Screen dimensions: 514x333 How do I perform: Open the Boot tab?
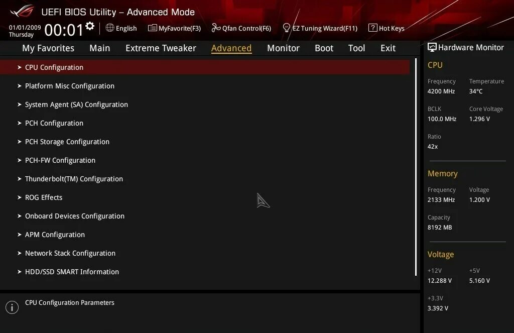click(324, 48)
